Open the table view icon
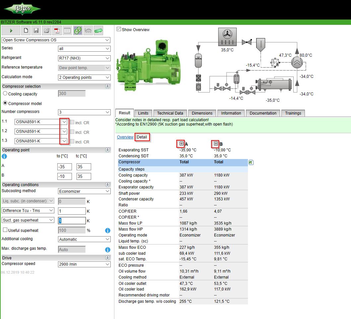 click(67, 30)
